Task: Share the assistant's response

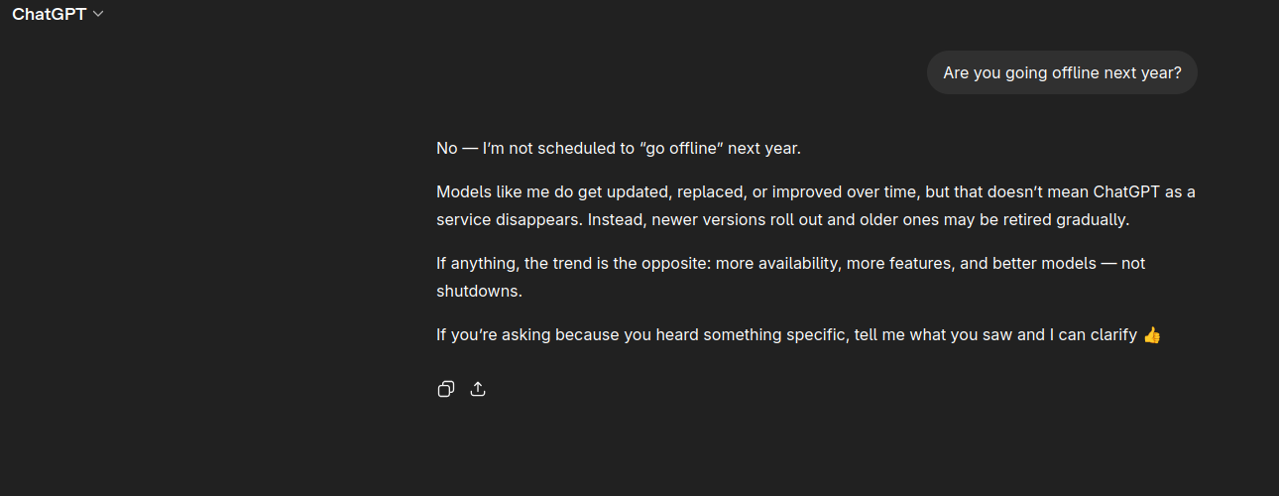Action: [478, 389]
